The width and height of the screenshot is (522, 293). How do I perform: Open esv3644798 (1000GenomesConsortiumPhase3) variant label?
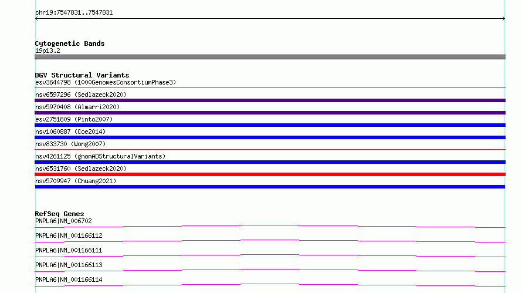(106, 82)
